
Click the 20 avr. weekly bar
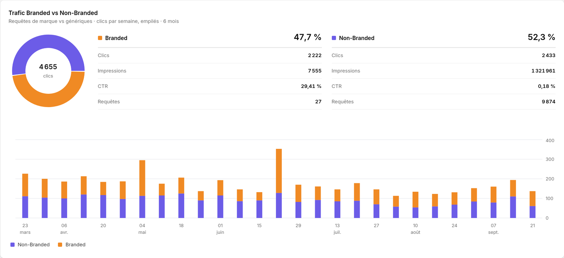point(103,200)
